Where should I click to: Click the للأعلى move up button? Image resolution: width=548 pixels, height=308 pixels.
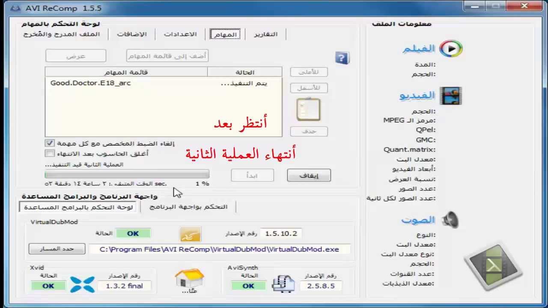tap(309, 72)
